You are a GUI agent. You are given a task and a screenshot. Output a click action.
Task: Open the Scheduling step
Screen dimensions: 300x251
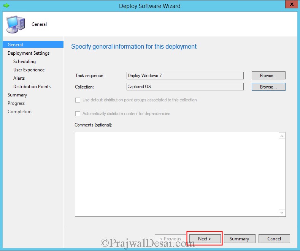24,62
